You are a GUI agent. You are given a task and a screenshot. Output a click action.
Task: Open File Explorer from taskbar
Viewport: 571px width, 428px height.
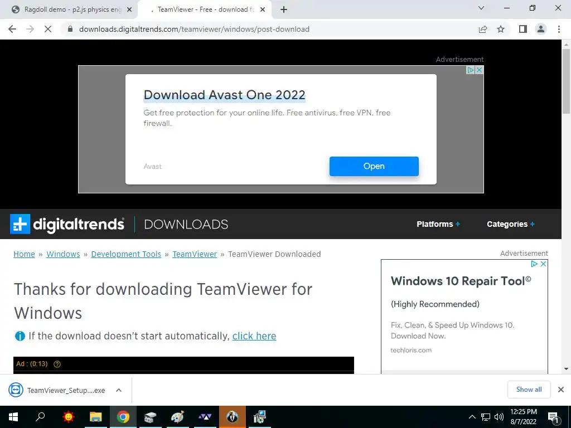(x=96, y=417)
